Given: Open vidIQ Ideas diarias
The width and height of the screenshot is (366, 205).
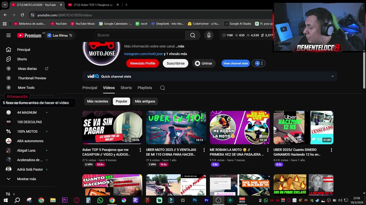Looking at the screenshot, I should (27, 69).
